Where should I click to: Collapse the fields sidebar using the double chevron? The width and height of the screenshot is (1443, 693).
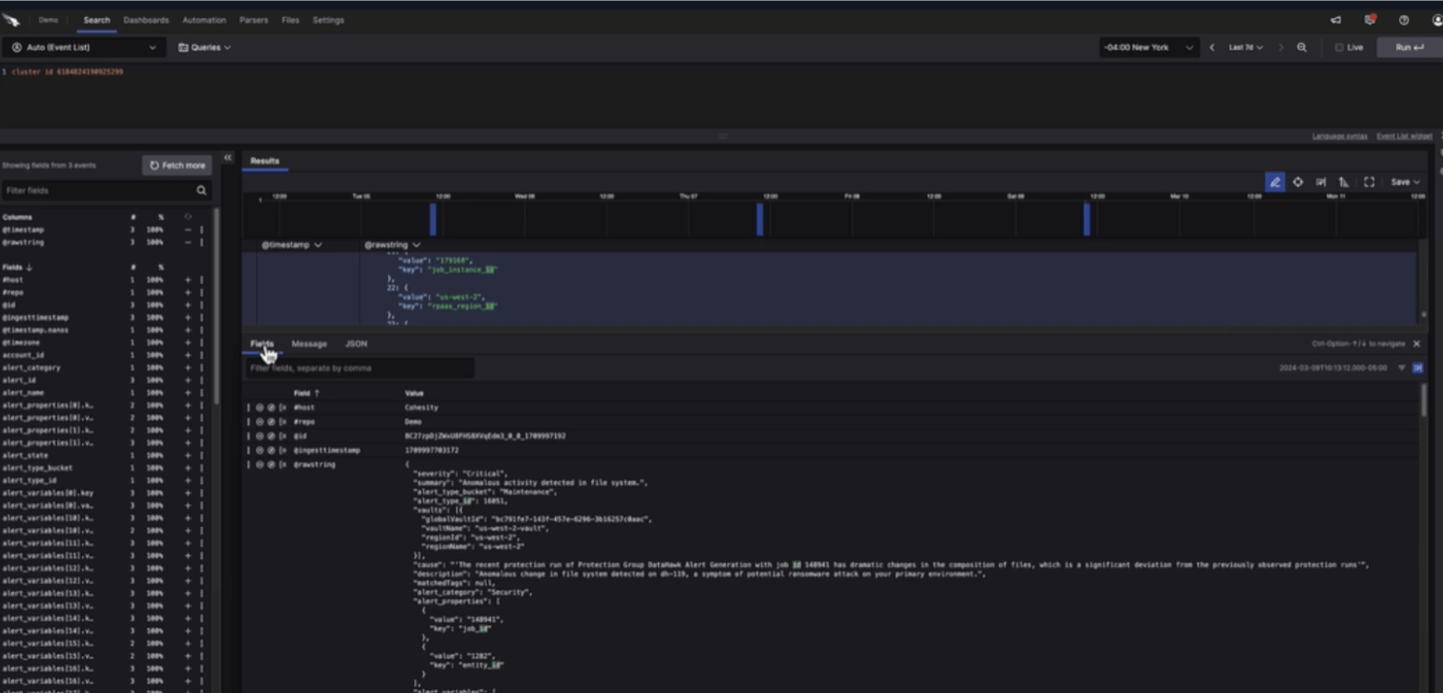pyautogui.click(x=228, y=158)
